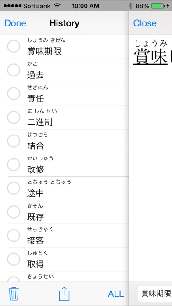Select the circle next to 責任

point(14,94)
